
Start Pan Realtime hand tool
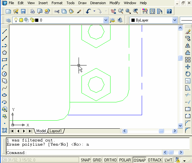tap(113, 11)
